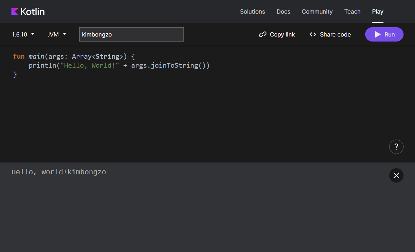
Task: Open the Docs menu item
Action: click(x=283, y=11)
